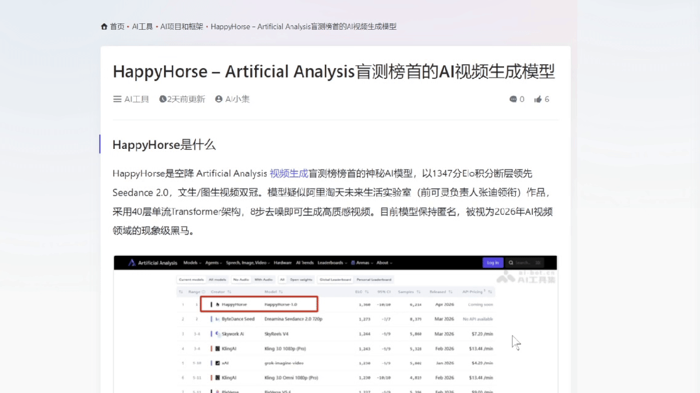Open the author page AI小集
Image resolution: width=700 pixels, height=393 pixels.
[237, 99]
